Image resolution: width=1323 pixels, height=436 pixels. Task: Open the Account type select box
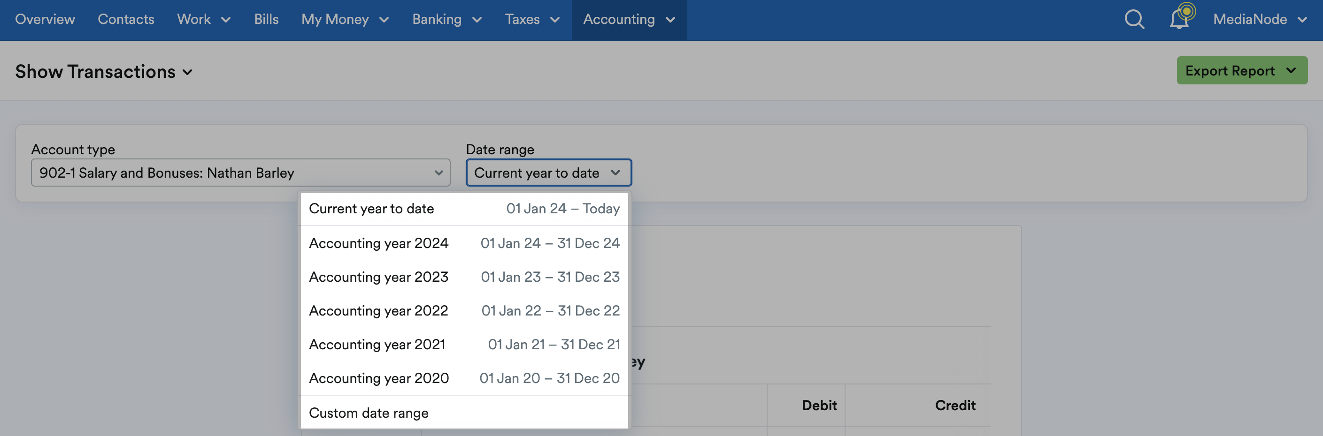tap(240, 173)
